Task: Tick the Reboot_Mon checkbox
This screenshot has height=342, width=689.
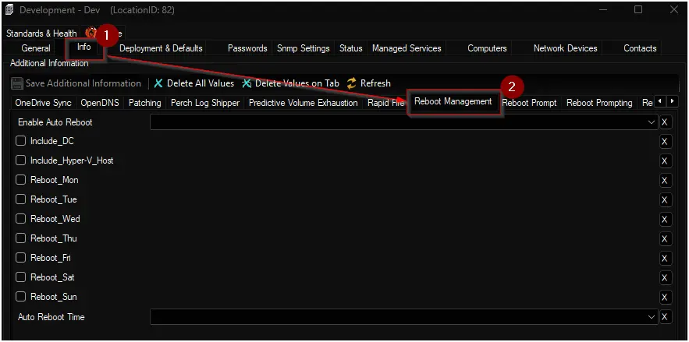Action: pos(20,180)
